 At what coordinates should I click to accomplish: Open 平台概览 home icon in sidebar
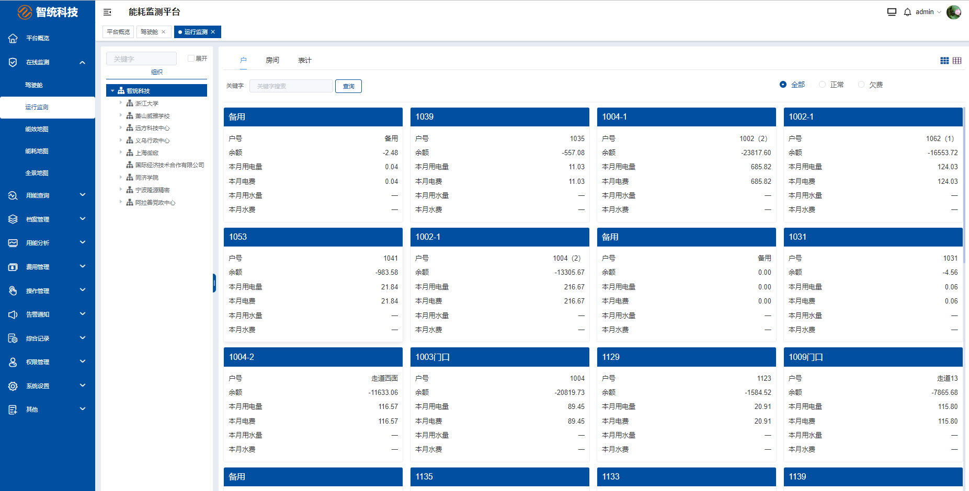click(x=13, y=38)
